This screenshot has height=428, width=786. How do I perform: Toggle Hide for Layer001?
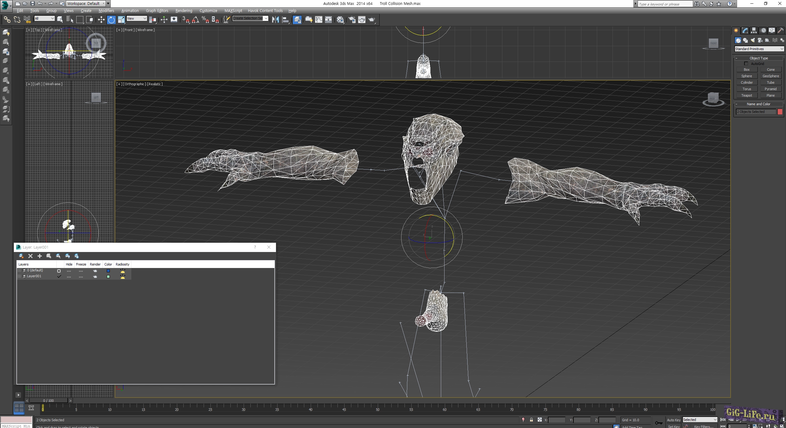click(69, 277)
